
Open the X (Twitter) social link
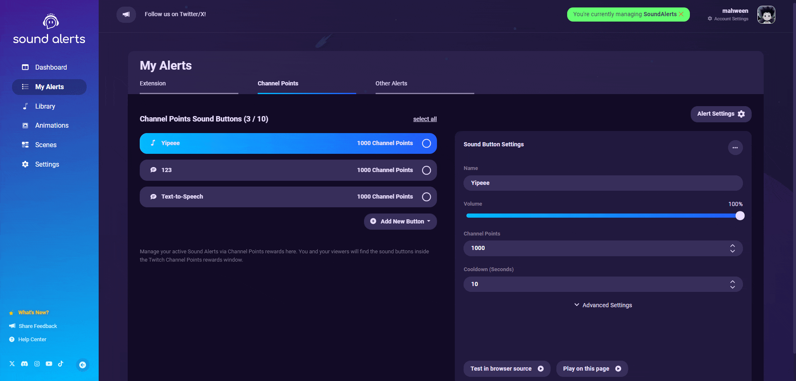(x=12, y=364)
